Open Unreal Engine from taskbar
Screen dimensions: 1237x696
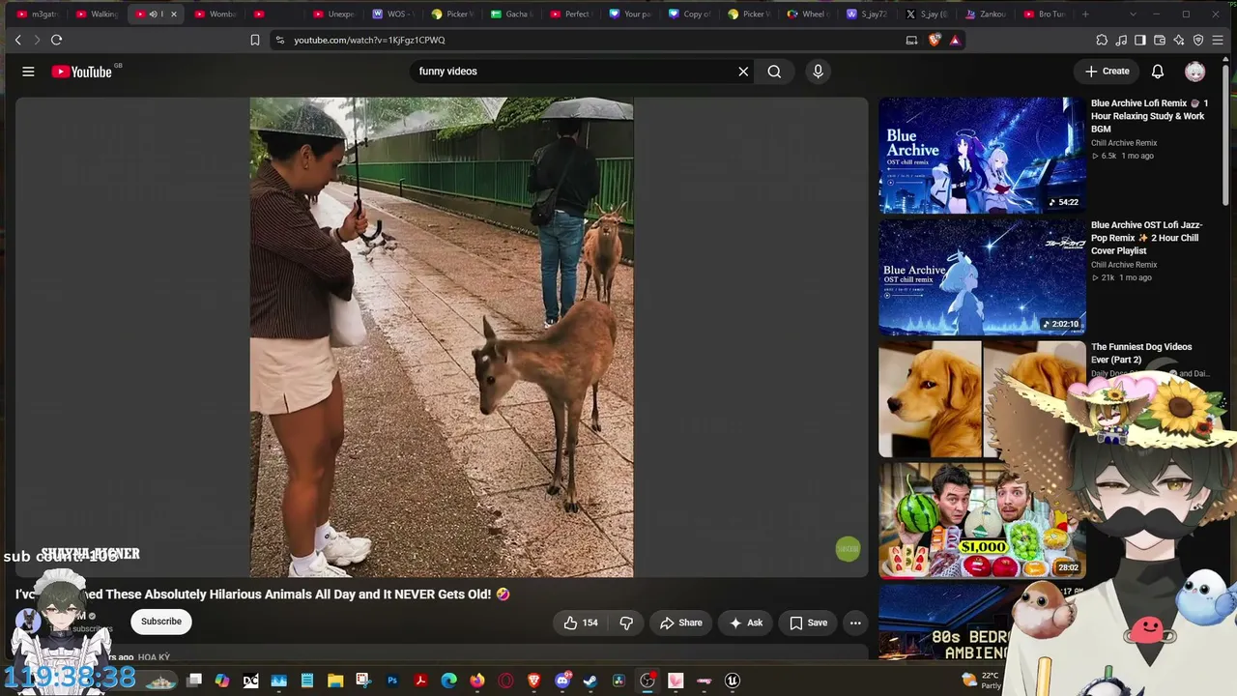(x=733, y=681)
